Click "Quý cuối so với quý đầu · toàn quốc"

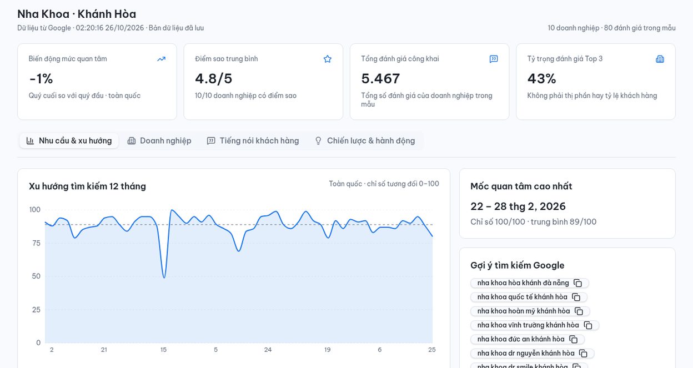[85, 95]
